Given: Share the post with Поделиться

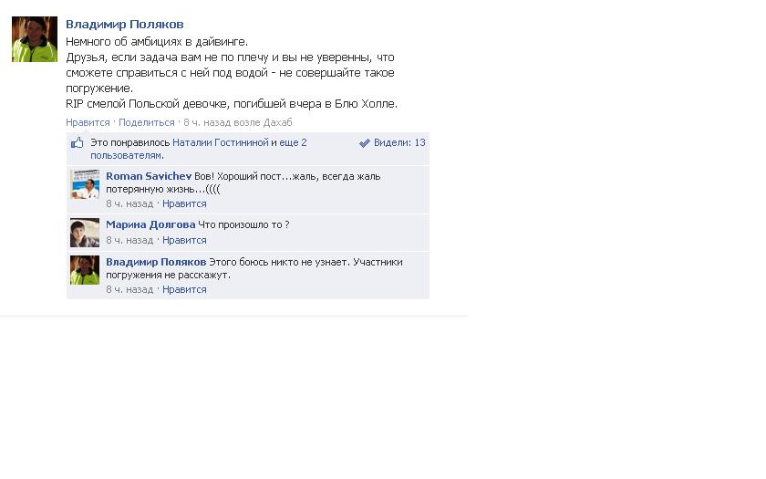Looking at the screenshot, I should click(x=147, y=122).
